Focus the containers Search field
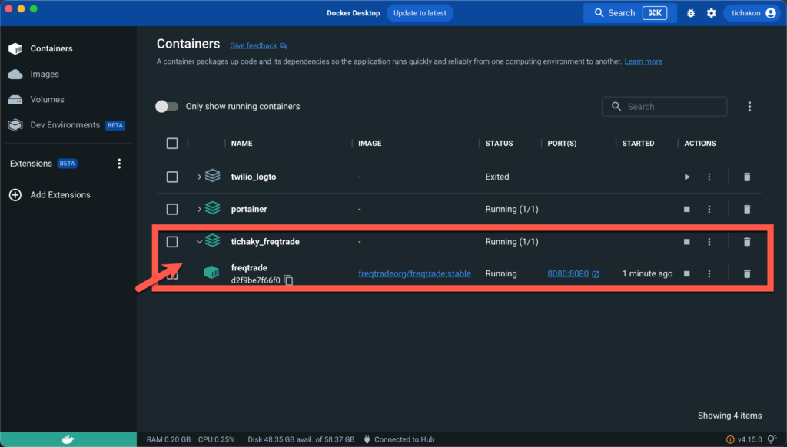This screenshot has height=447, width=787. point(664,106)
